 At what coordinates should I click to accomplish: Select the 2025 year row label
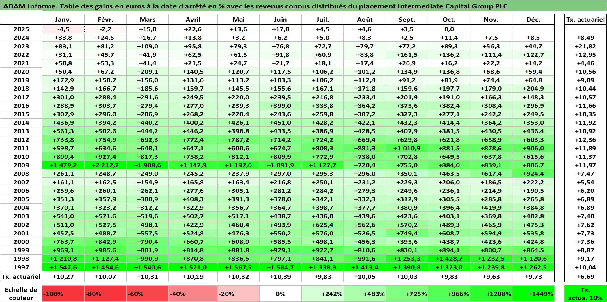pos(21,29)
